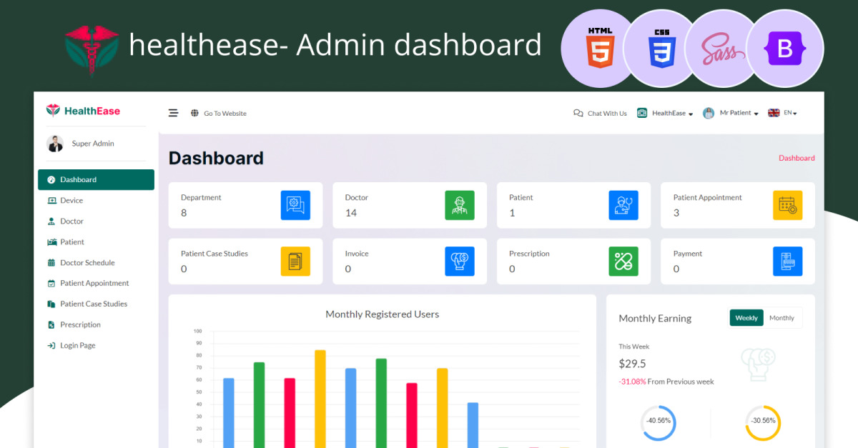Click the Patient Appointment sidebar icon
Image resolution: width=858 pixels, height=448 pixels.
pos(51,284)
